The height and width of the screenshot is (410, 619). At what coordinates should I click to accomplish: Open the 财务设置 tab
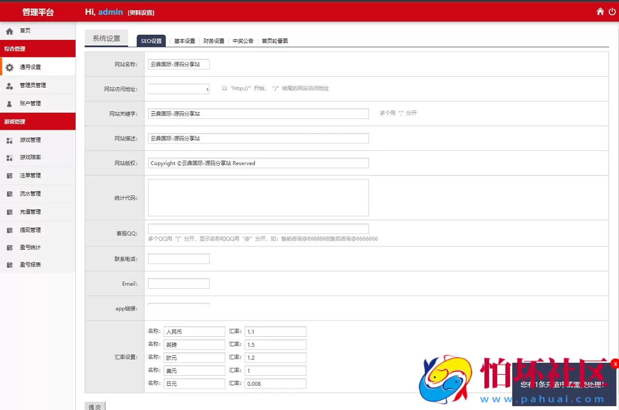click(x=214, y=41)
